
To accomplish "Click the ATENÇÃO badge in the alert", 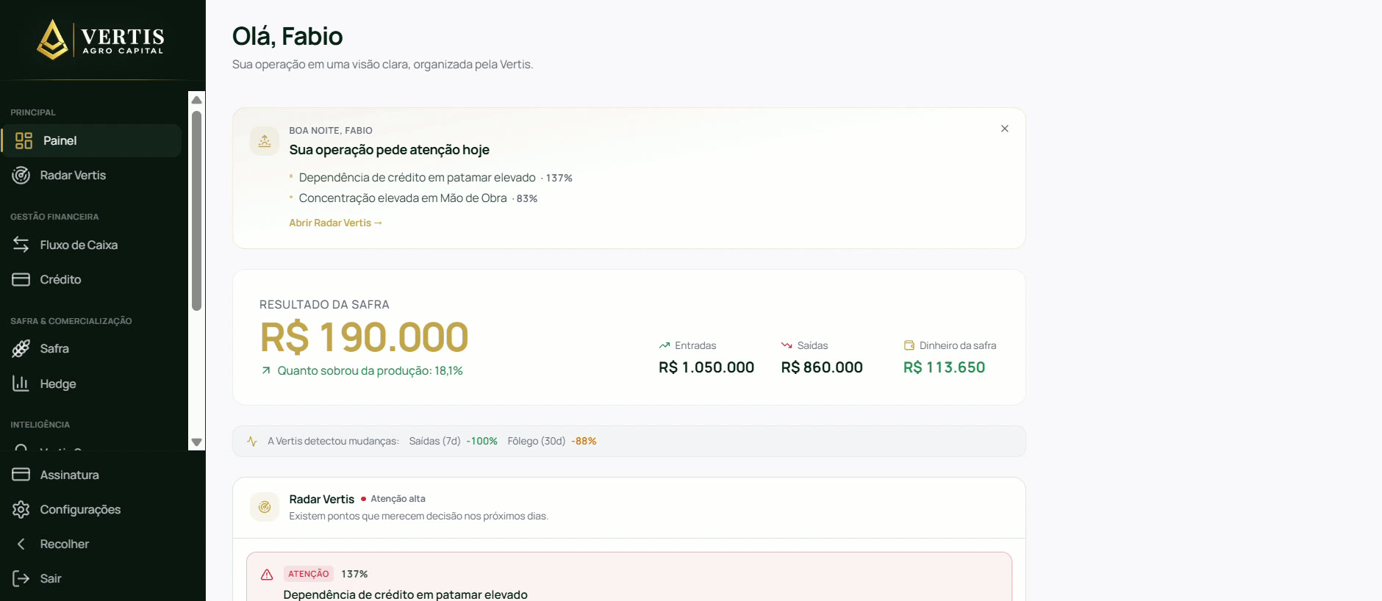I will coord(309,574).
